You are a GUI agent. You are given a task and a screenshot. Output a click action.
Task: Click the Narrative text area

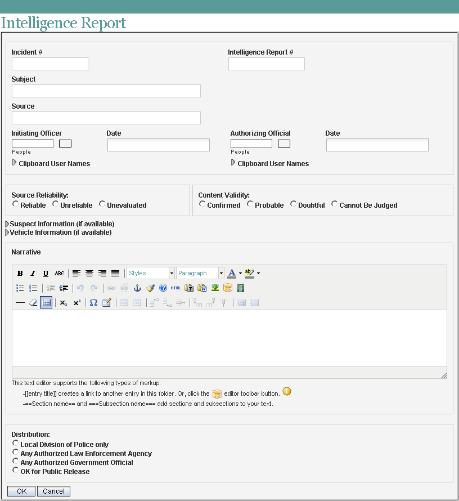point(229,338)
